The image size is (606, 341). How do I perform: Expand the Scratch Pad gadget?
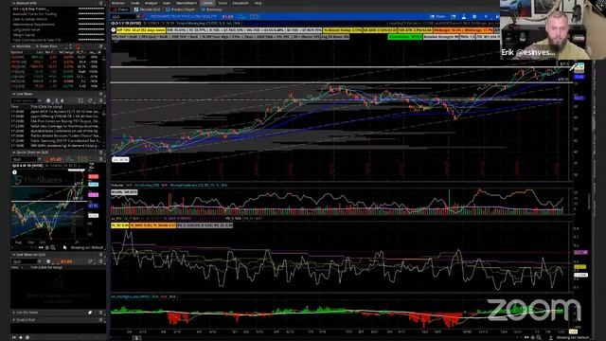[x=14, y=320]
